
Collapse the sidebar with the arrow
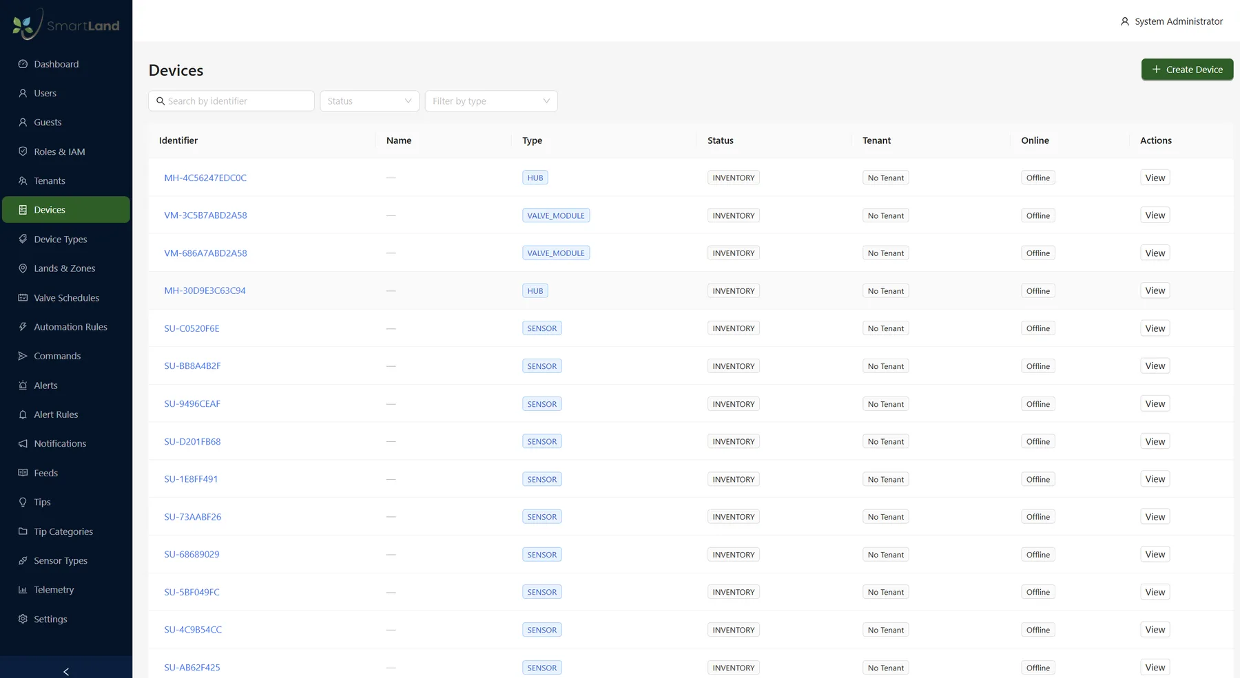click(x=66, y=671)
